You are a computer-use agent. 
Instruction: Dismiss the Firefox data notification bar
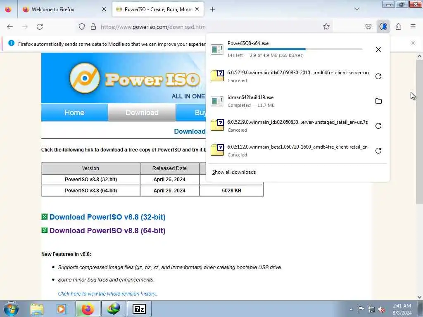pos(413,43)
